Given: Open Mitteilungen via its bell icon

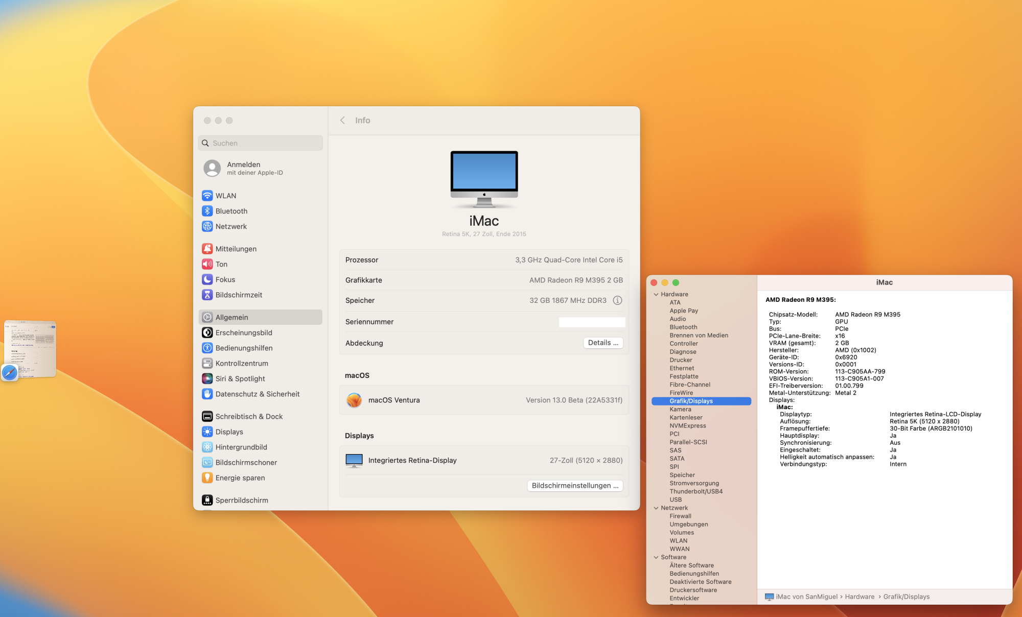Looking at the screenshot, I should tap(207, 249).
